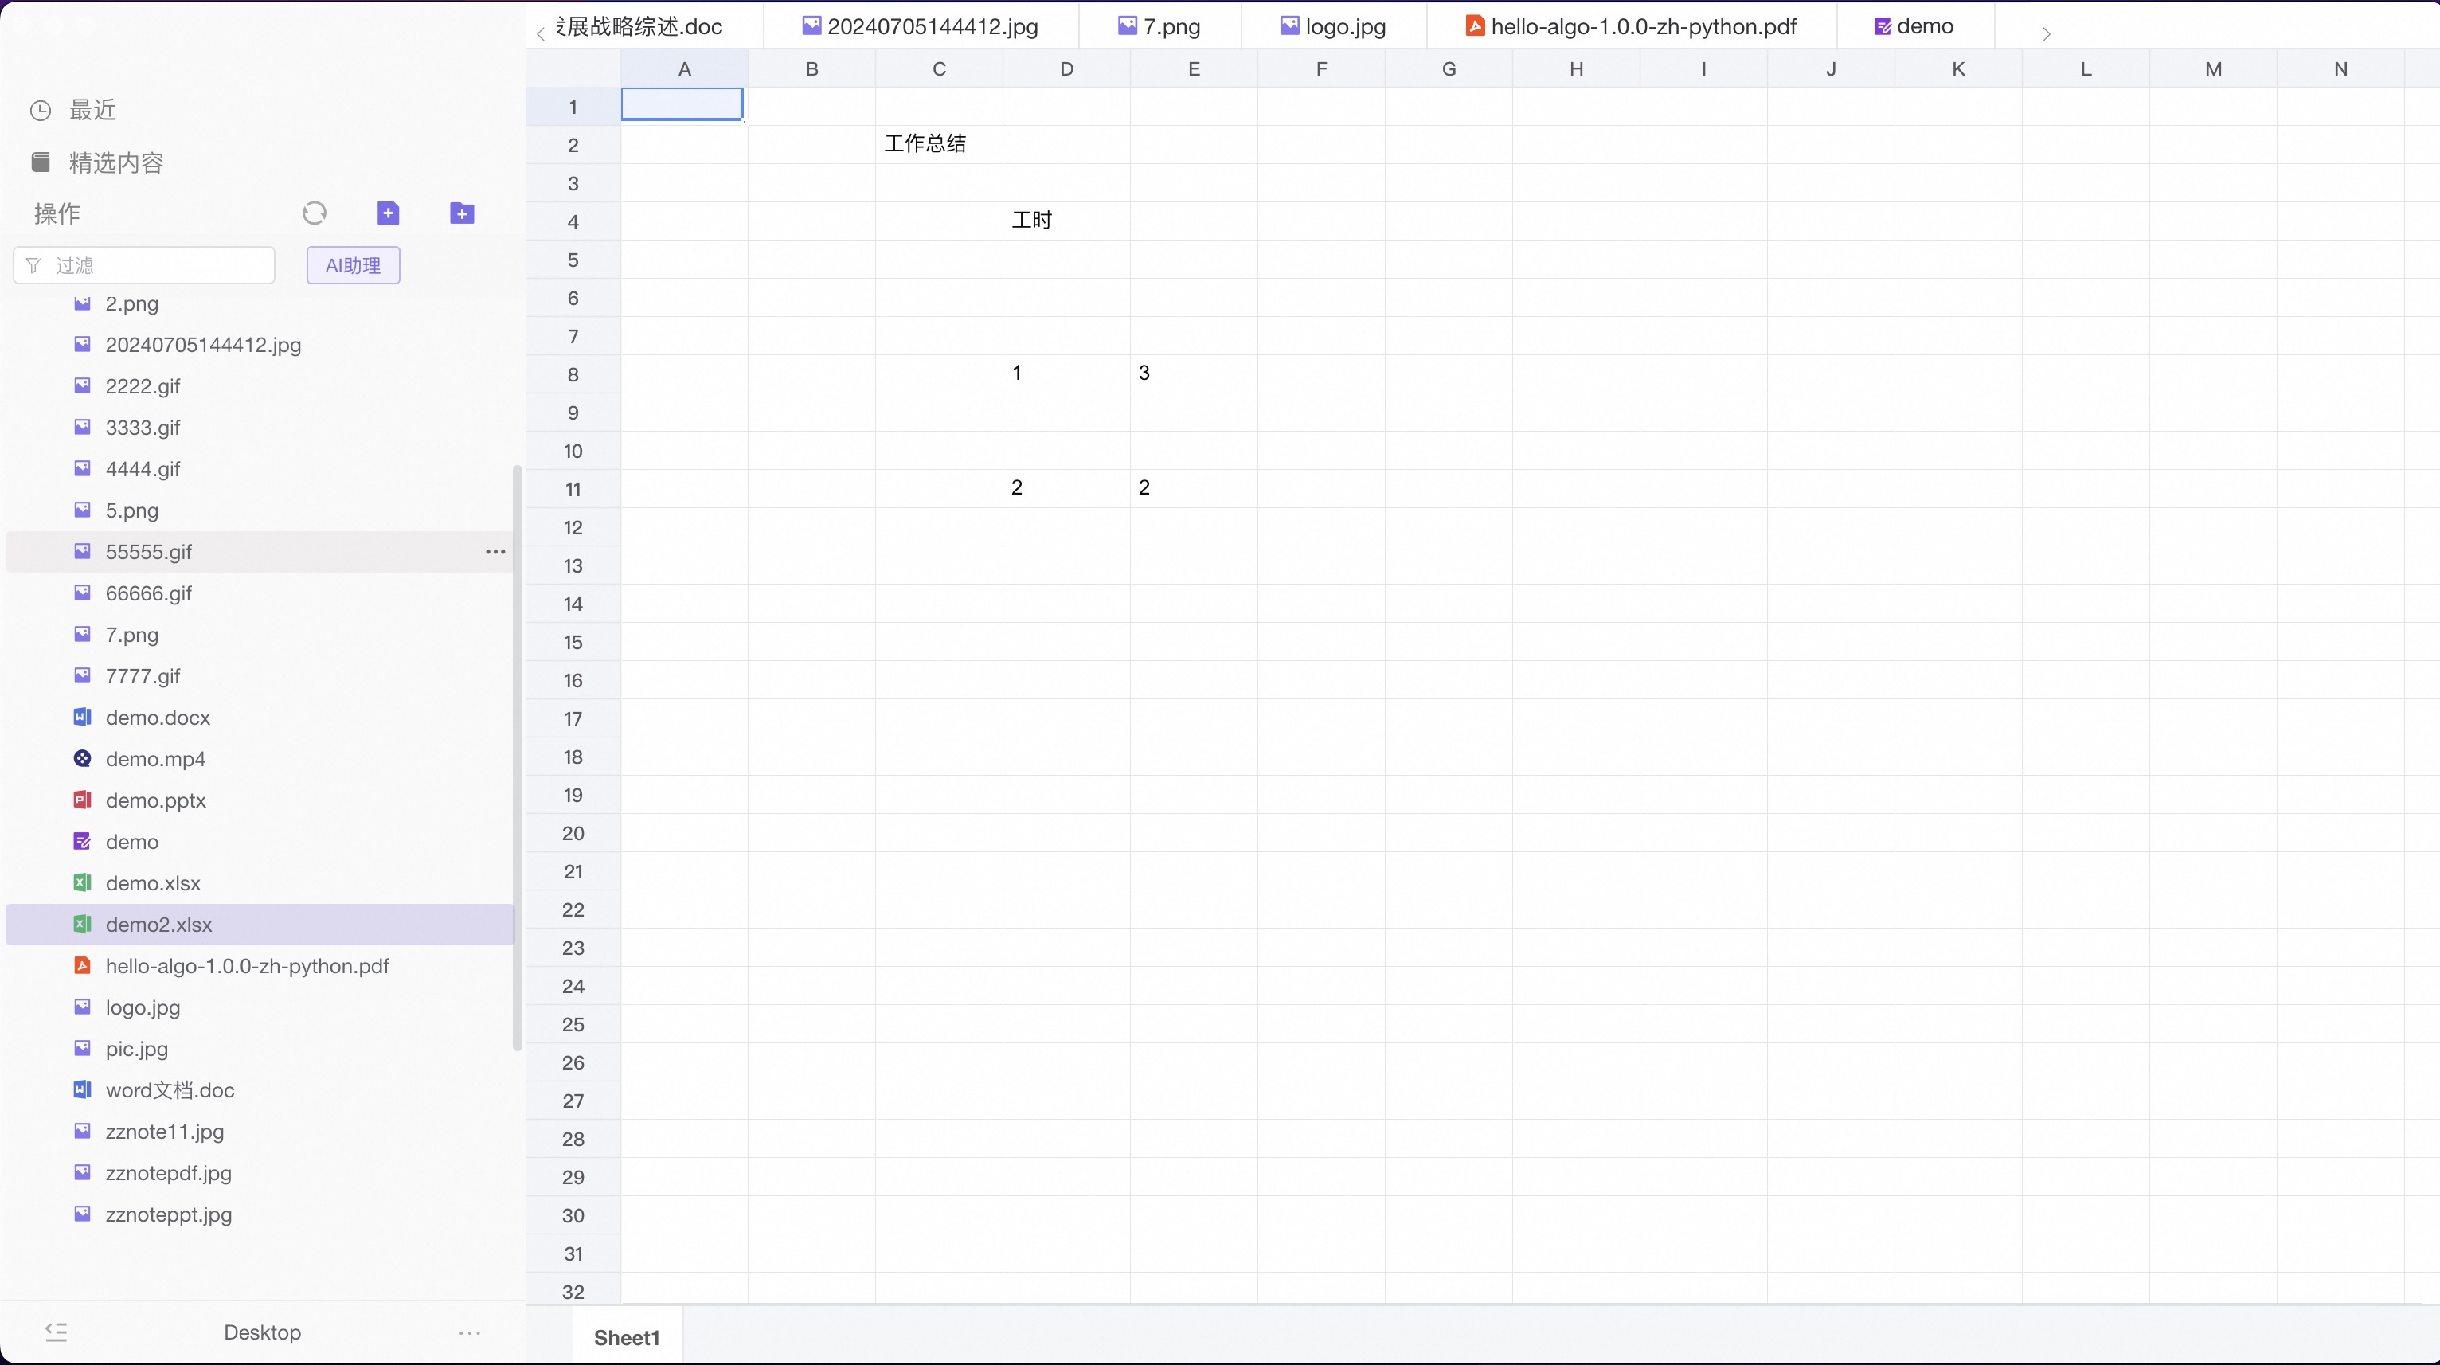Click the demo.mp4 video file icon
The height and width of the screenshot is (1365, 2440).
pos(82,759)
